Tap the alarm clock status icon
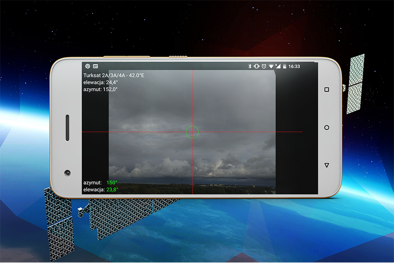 coord(264,66)
